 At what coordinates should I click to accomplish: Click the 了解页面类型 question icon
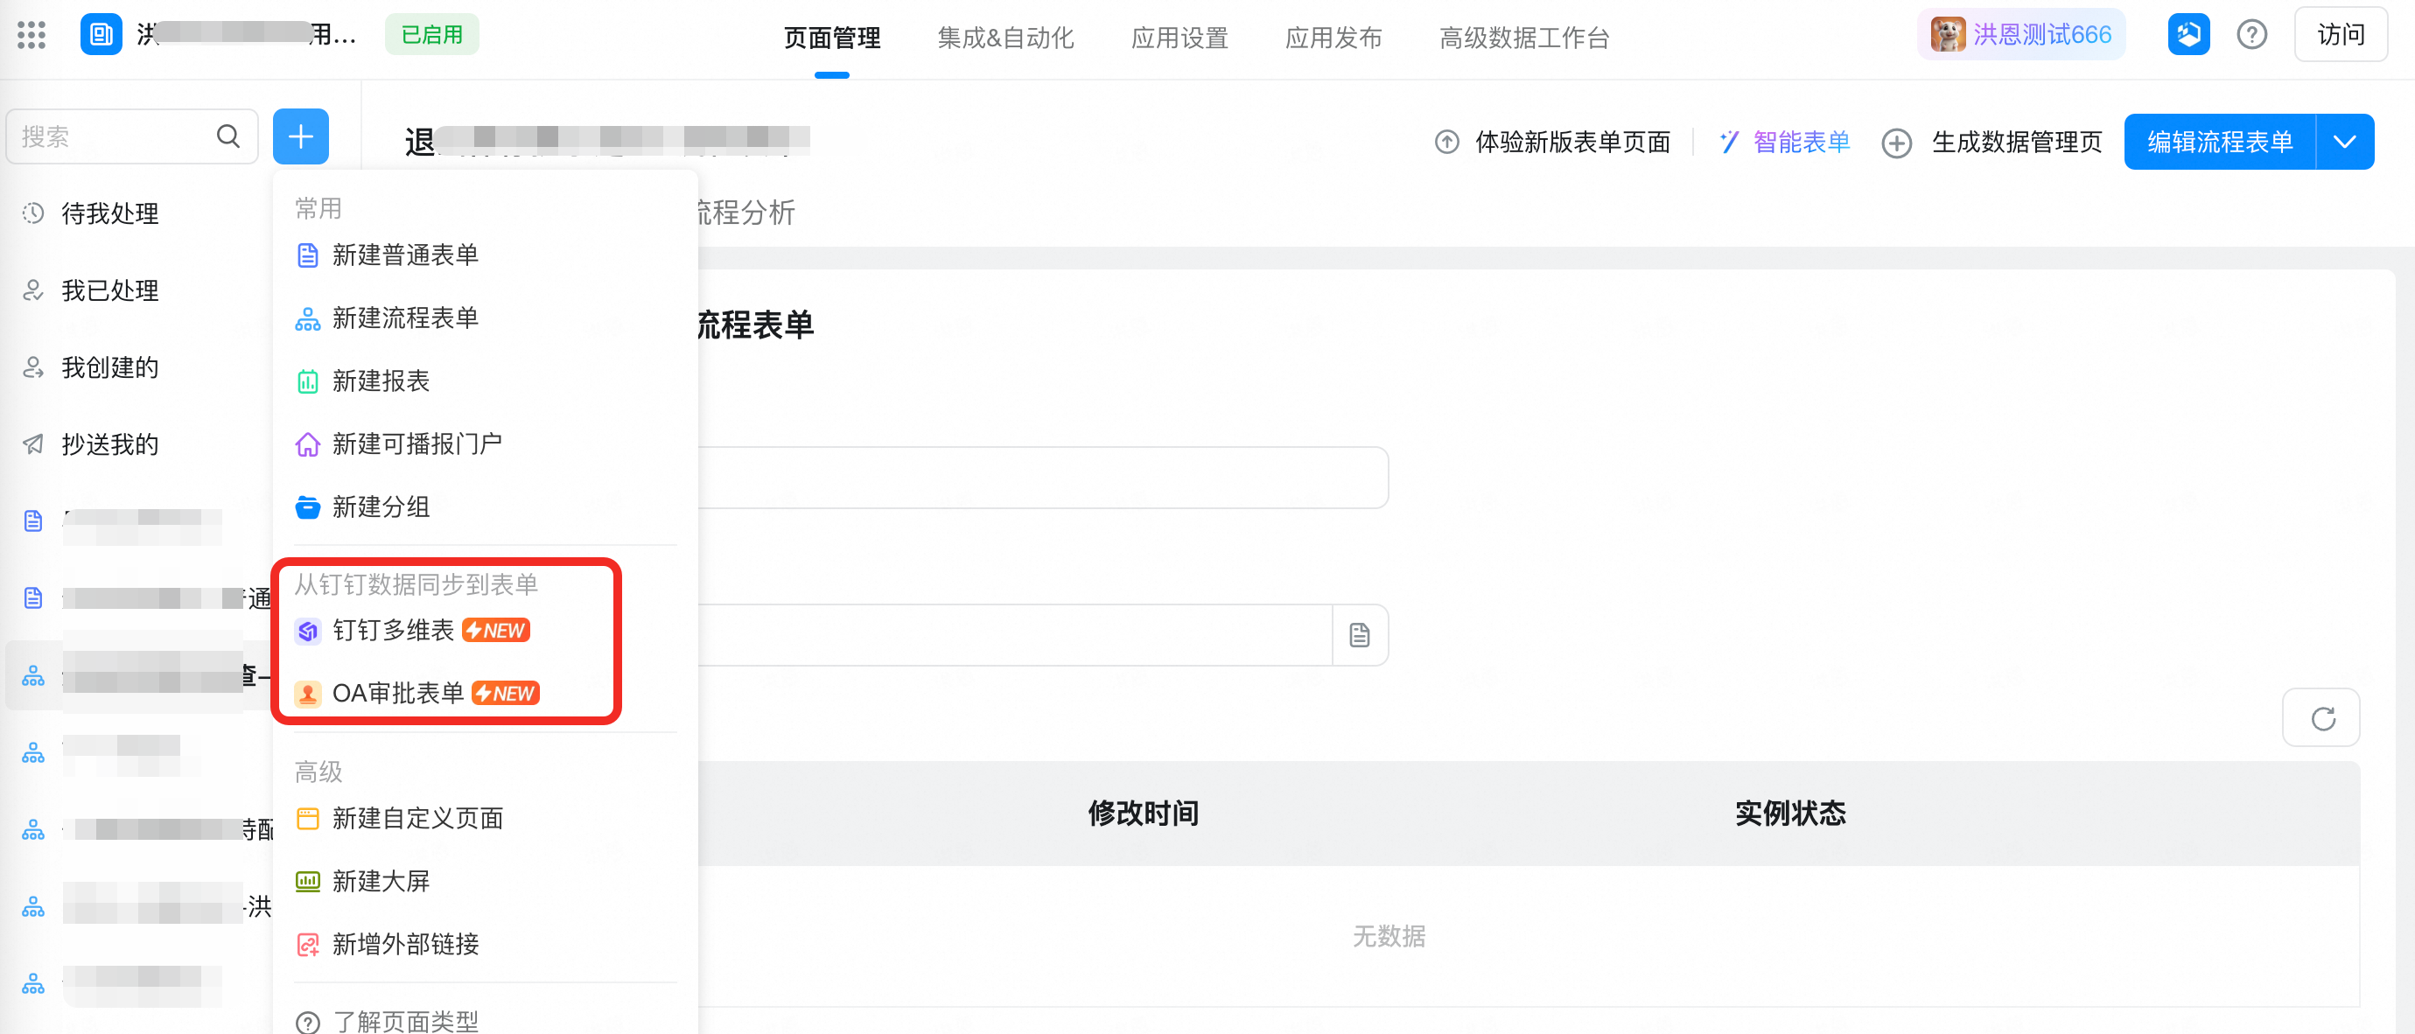(x=307, y=1021)
